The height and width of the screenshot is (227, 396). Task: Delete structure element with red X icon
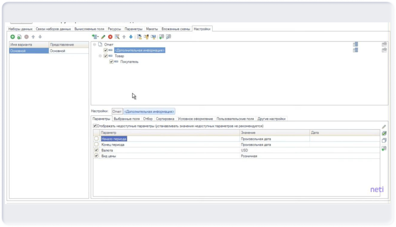pyautogui.click(x=110, y=37)
